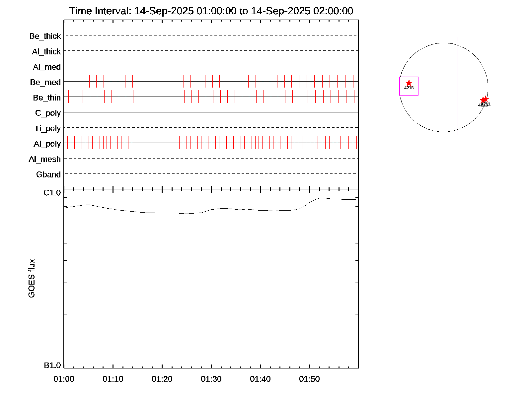
Task: Click the Time Interval title text
Action: click(x=211, y=11)
